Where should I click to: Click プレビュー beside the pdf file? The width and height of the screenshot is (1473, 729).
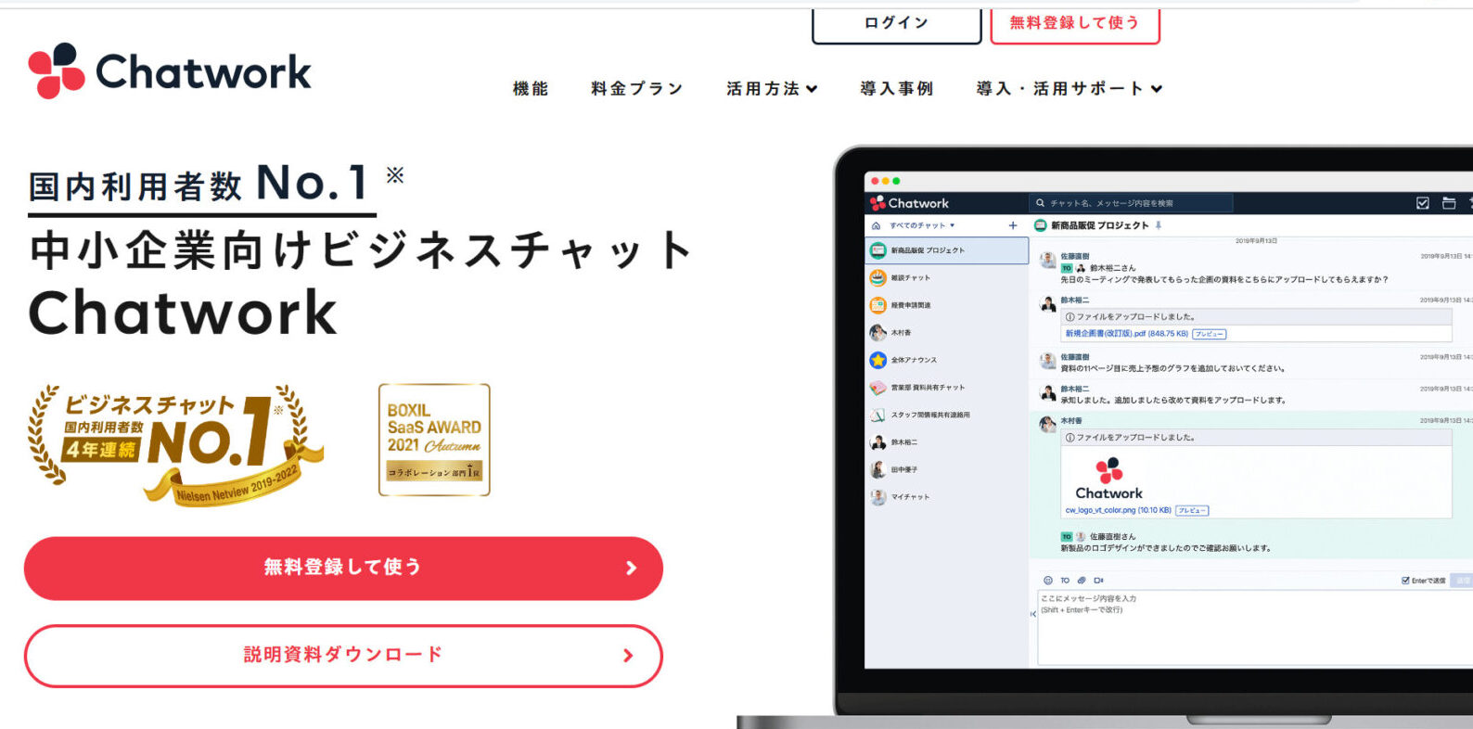tap(1210, 334)
